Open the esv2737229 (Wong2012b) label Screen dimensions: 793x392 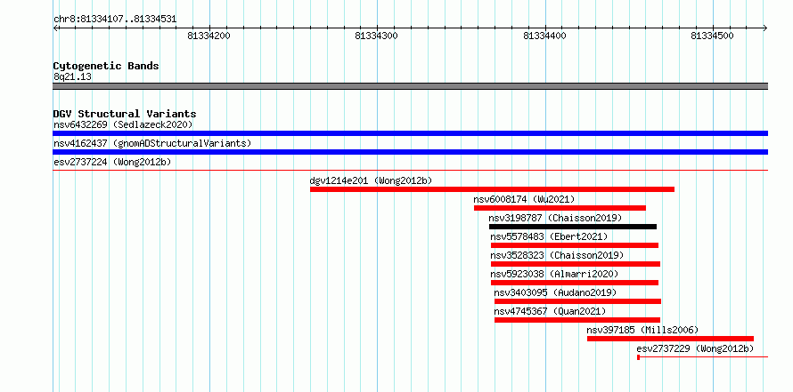695,348
